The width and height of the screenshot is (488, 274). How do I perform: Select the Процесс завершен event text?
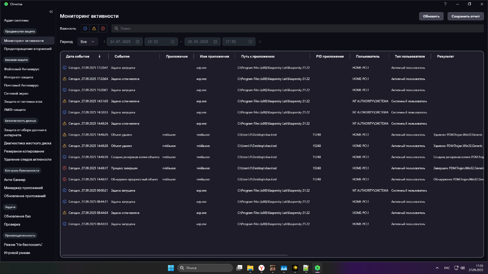tap(124, 168)
